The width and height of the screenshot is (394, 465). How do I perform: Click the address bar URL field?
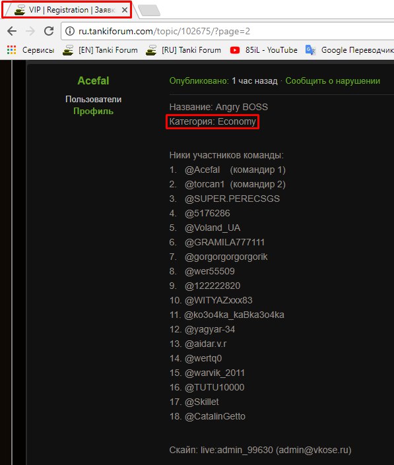pyautogui.click(x=227, y=31)
